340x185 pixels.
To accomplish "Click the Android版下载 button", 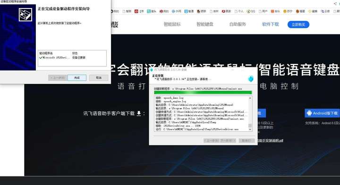I will 322,113.
